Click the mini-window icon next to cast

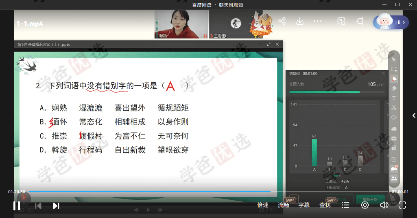point(360,21)
